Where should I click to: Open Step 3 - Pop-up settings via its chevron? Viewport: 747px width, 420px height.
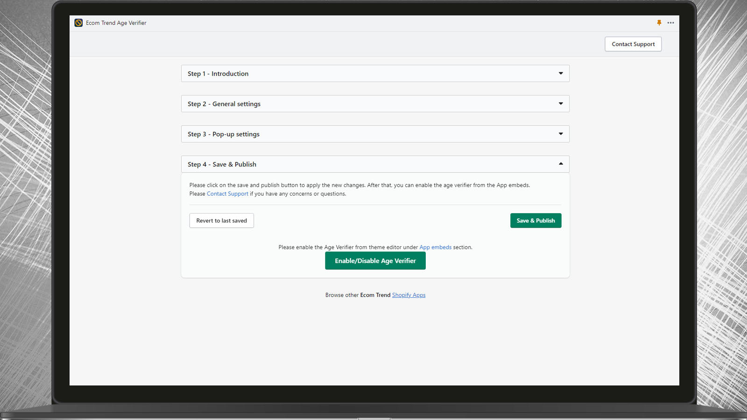pos(560,134)
